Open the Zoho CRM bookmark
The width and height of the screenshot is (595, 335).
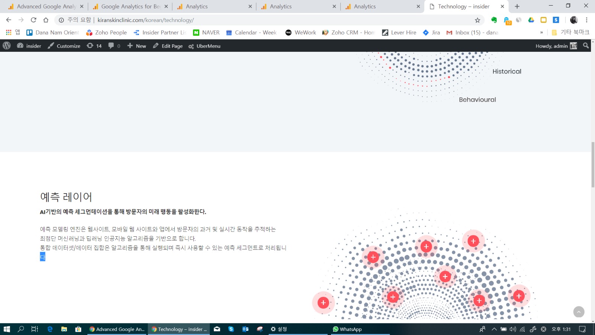tap(348, 32)
